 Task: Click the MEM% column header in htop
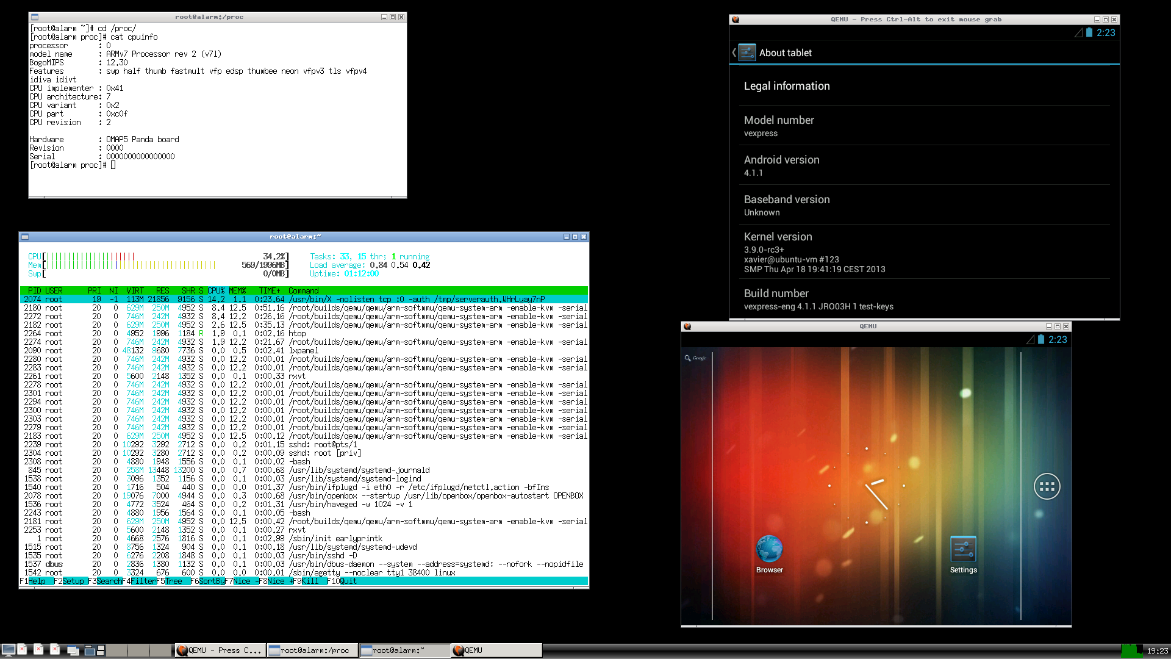pos(237,291)
